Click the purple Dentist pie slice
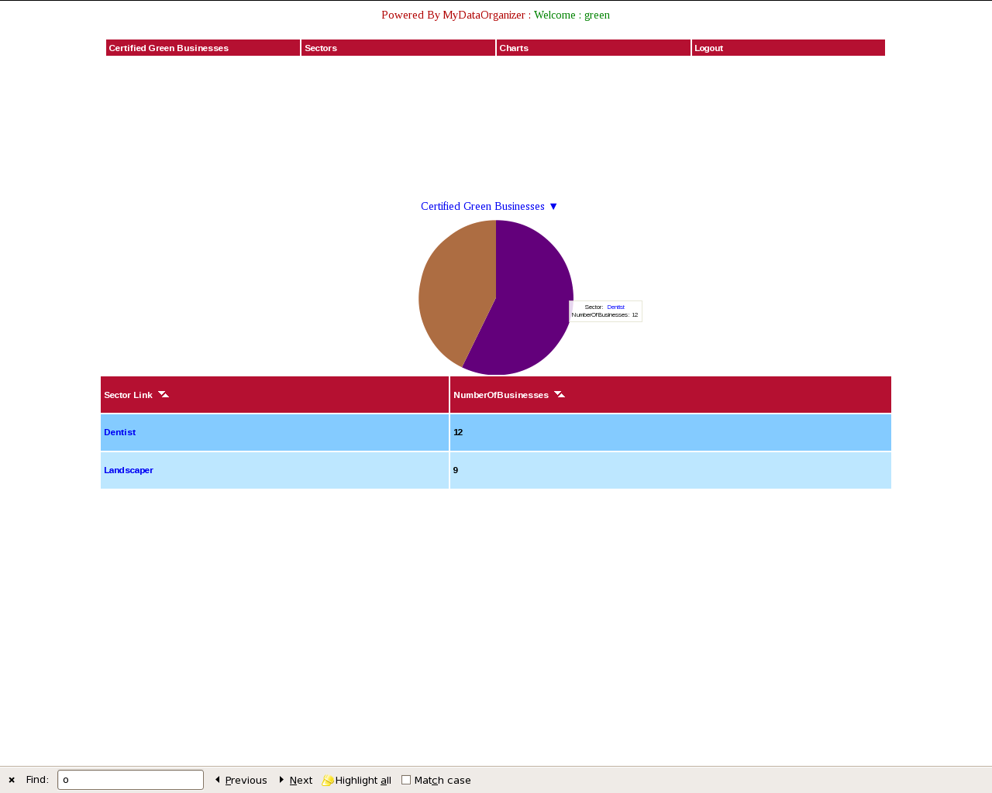Screen dimensions: 992x793 coord(531,302)
